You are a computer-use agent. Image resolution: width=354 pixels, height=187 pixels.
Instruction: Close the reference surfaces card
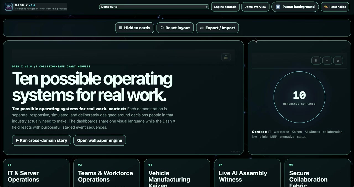338,61
